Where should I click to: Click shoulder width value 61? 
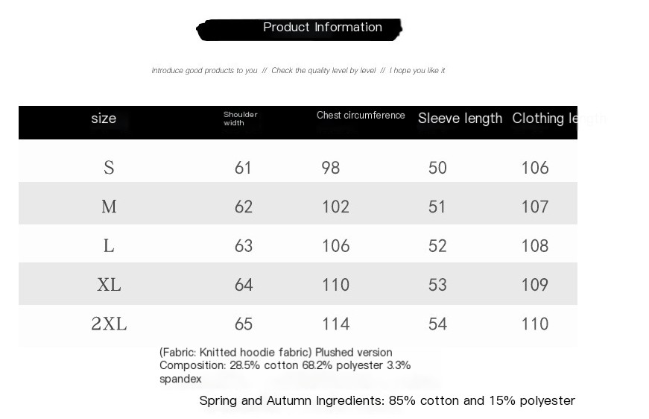(243, 168)
